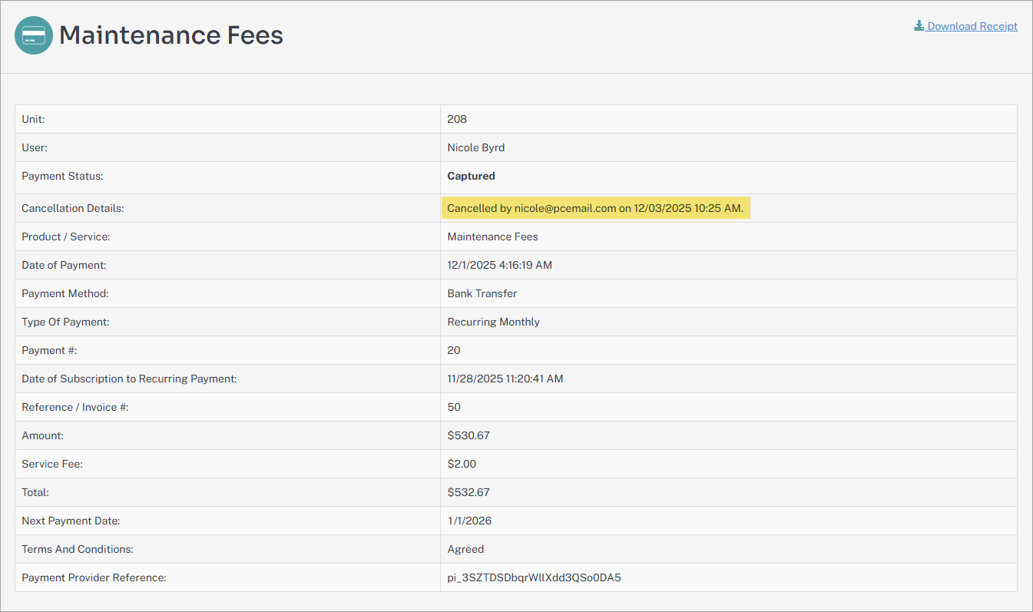This screenshot has height=612, width=1033.
Task: Select the Payment # value 20
Action: point(454,350)
